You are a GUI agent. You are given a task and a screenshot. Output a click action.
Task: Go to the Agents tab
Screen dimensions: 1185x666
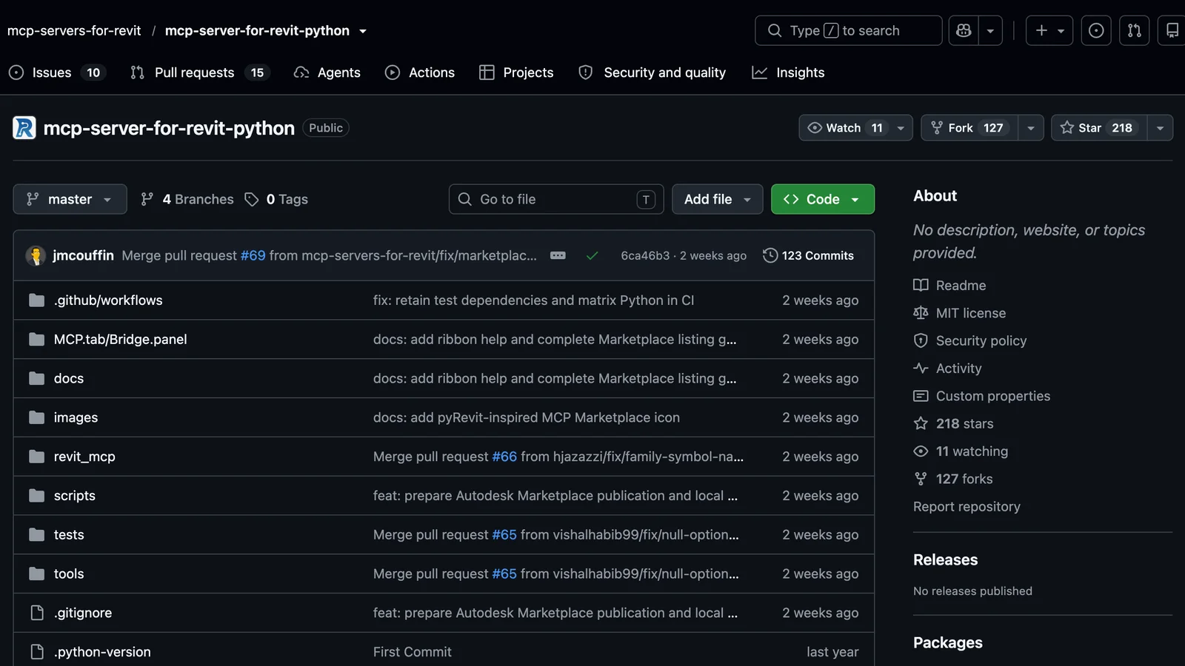(327, 73)
